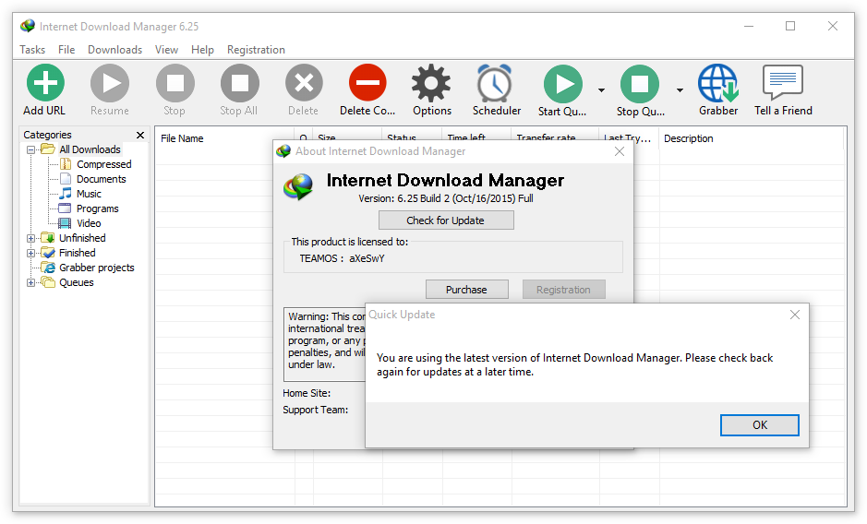
Task: Open Options gear icon
Action: pos(431,83)
